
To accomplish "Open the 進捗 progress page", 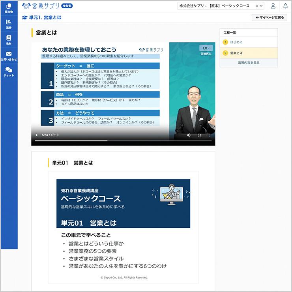I will (x=9, y=24).
